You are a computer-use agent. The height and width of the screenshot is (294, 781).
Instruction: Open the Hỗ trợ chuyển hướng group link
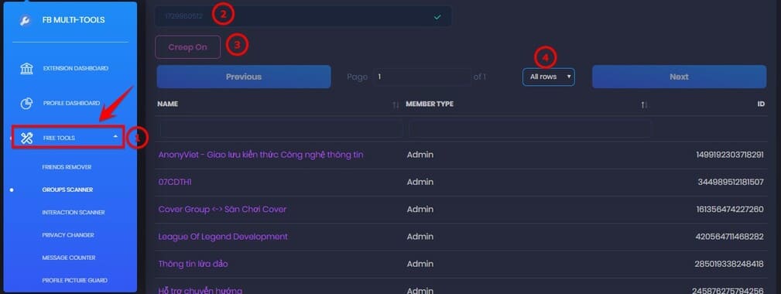pos(200,290)
